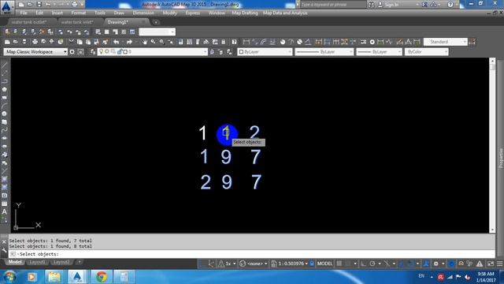
Task: Select the Multiline Text A tool
Action: tap(4, 212)
